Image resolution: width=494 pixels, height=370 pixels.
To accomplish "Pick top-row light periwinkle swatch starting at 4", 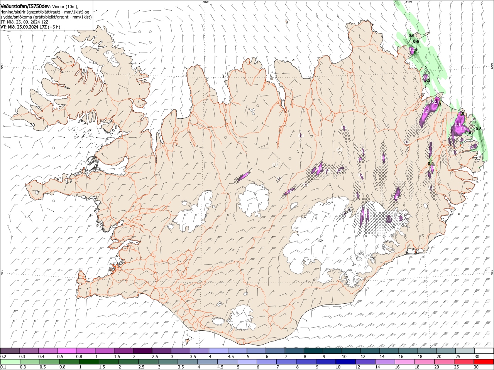I will coord(218,351).
